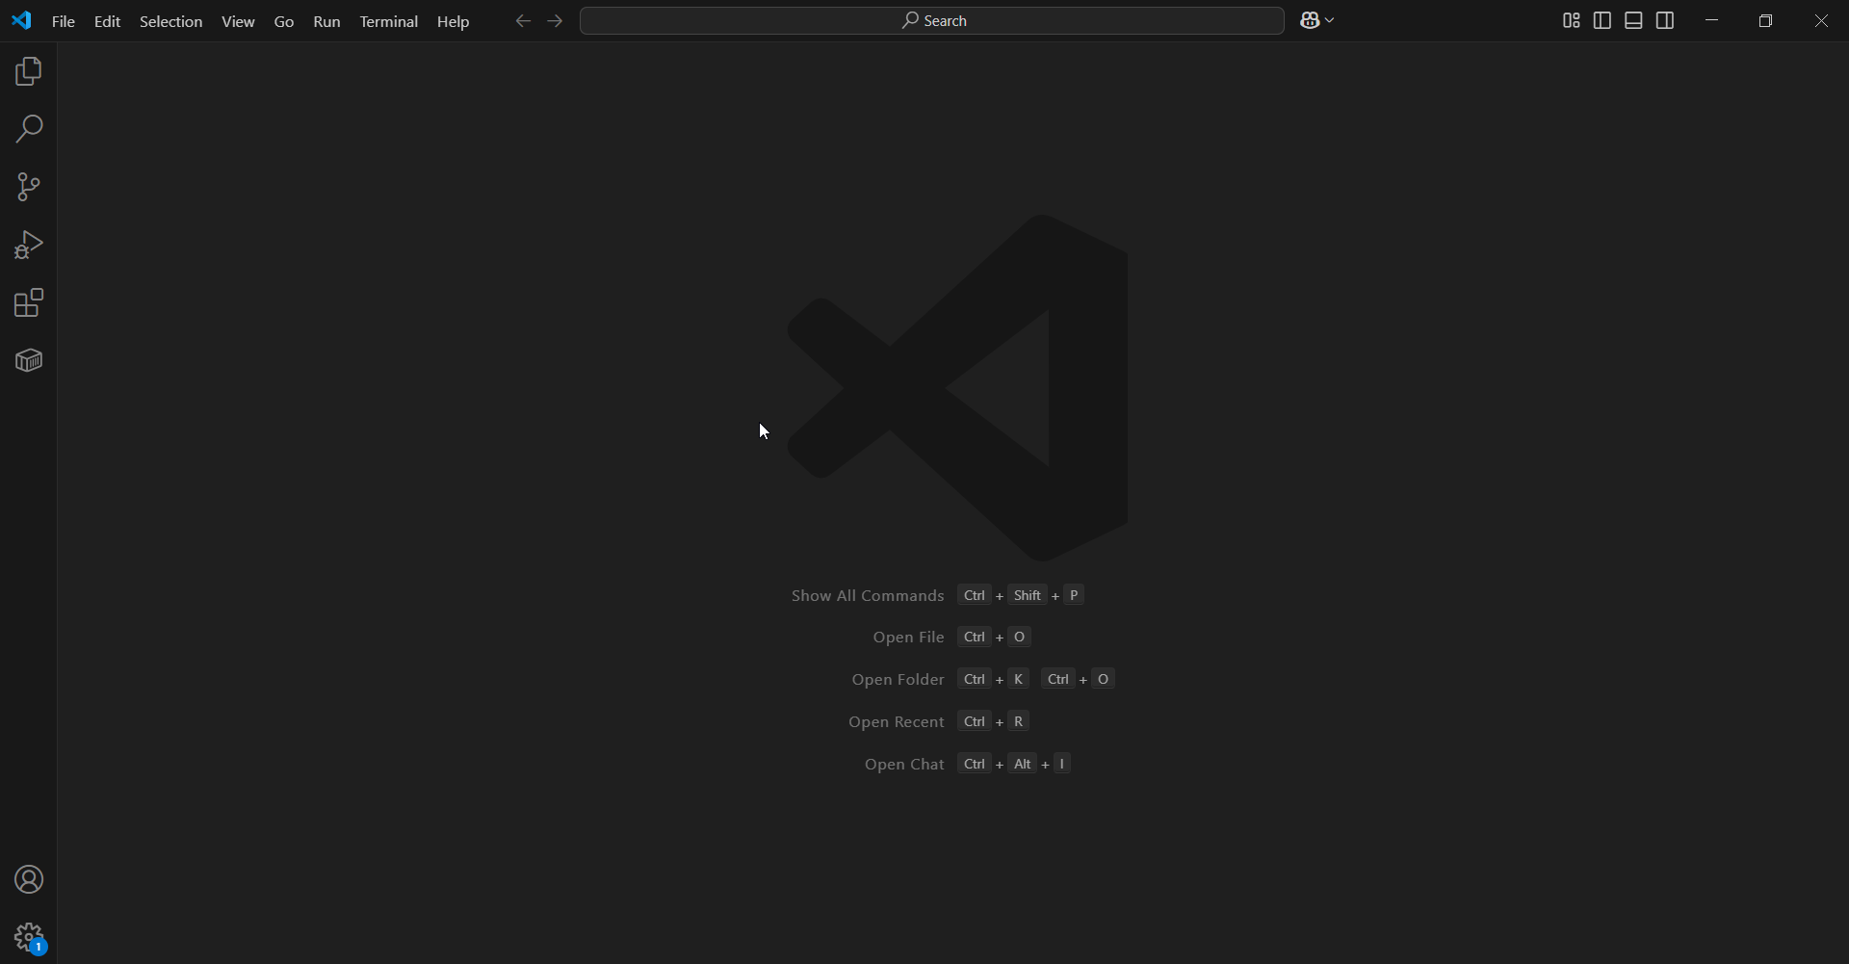Open the Accounts menu icon
This screenshot has height=964, width=1849.
(x=29, y=880)
